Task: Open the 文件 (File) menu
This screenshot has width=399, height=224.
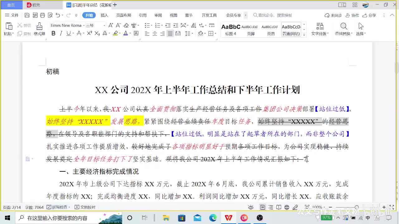Action: [x=12, y=15]
